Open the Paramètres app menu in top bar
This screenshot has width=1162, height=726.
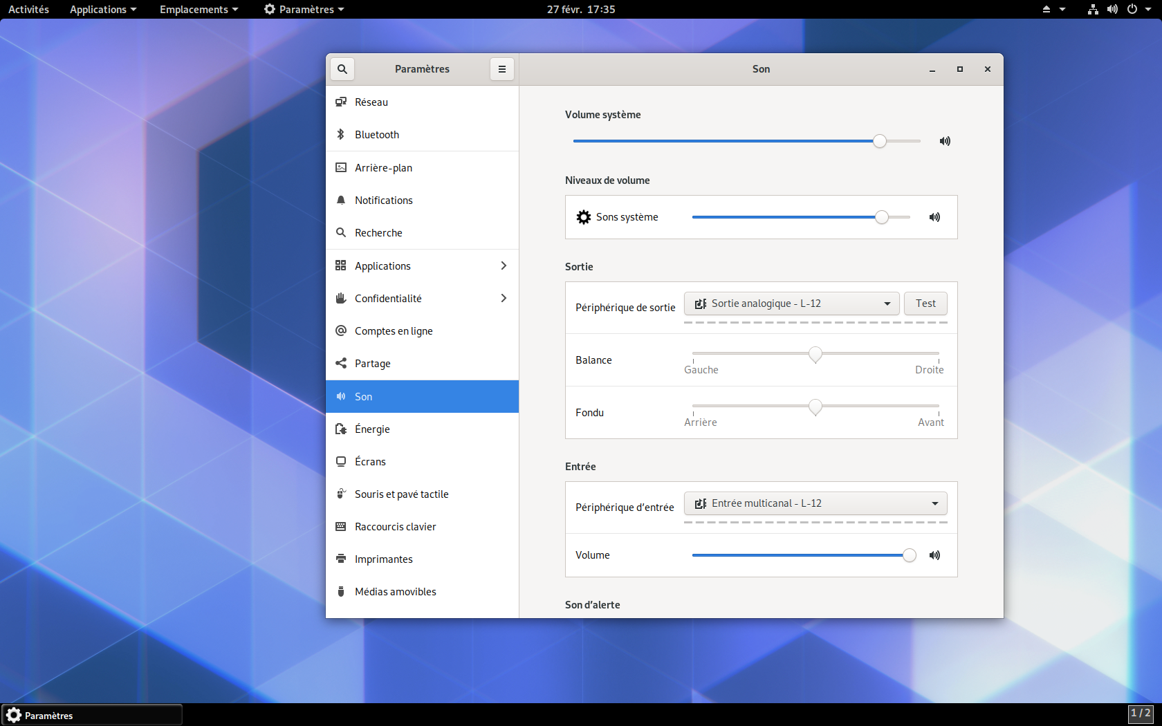click(x=304, y=10)
